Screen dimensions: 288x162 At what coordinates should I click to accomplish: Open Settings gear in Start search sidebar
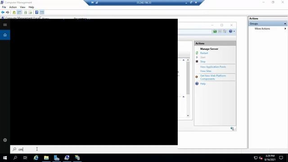point(5,140)
